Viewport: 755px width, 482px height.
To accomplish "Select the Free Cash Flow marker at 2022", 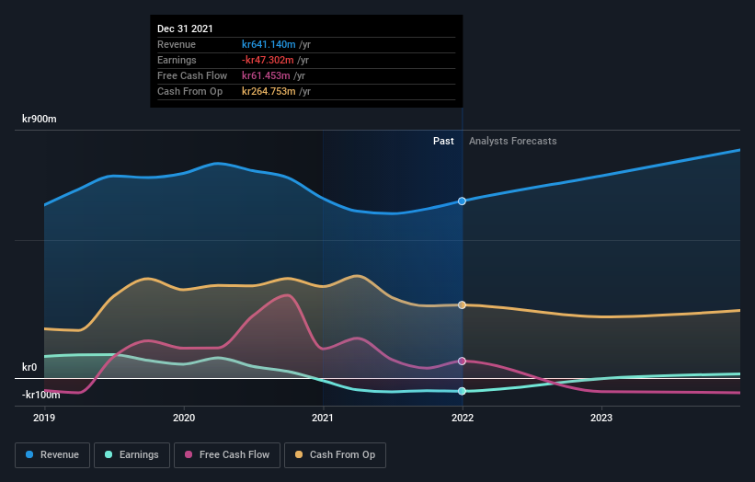I will [462, 361].
